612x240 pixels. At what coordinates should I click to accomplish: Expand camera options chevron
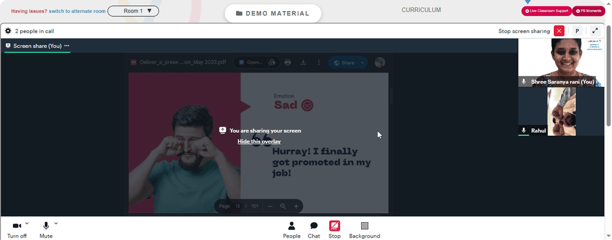tap(27, 223)
